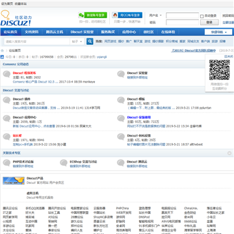Select the 应用中心 navigation tab
Viewport: 234px width, 234px height.
pyautogui.click(x=129, y=32)
